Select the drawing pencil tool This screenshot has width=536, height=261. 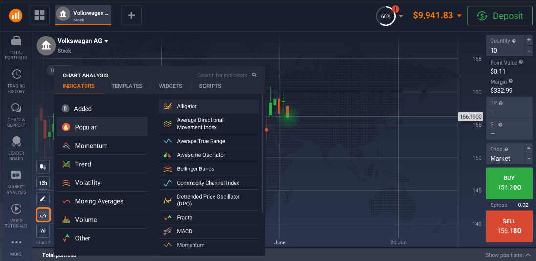tap(43, 199)
